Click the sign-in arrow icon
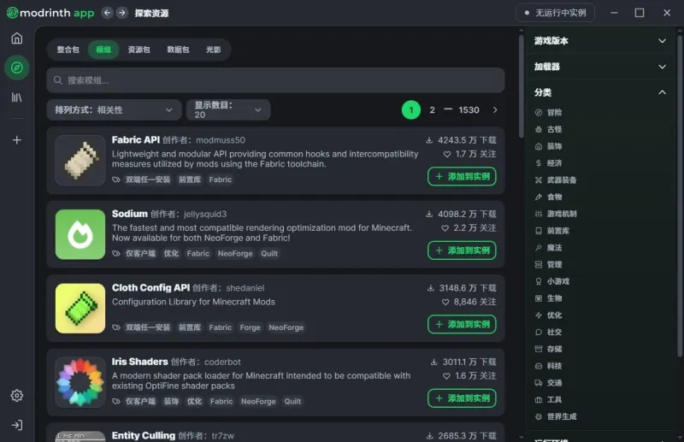684x442 pixels. [16, 425]
